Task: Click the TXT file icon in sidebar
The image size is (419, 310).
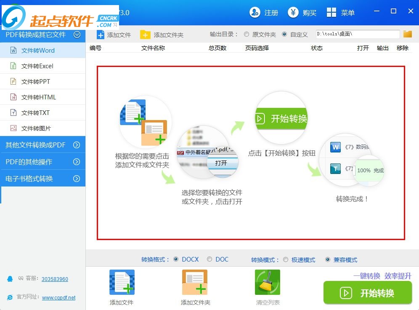Action: pyautogui.click(x=13, y=112)
